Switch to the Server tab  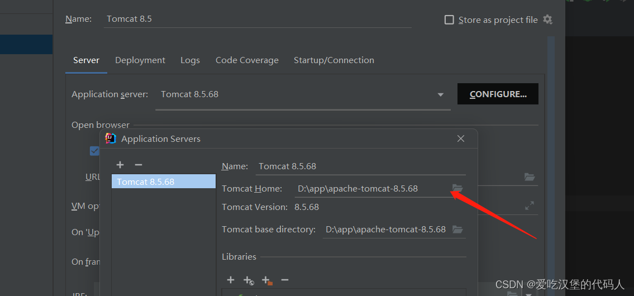pyautogui.click(x=86, y=60)
